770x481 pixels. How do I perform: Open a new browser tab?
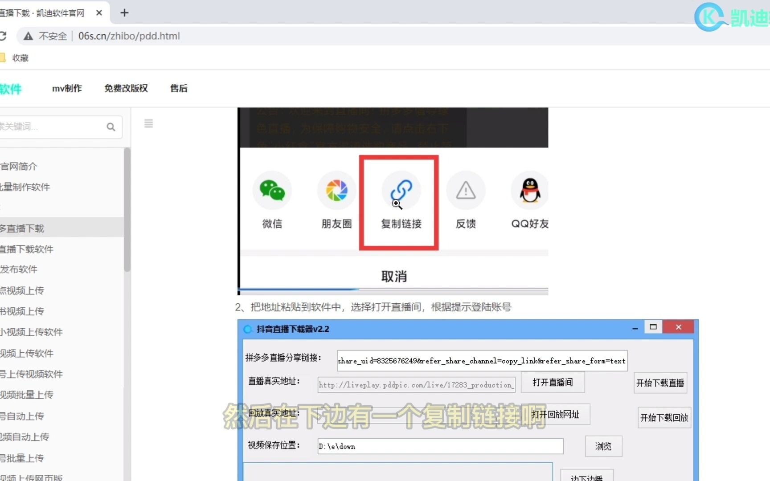124,13
